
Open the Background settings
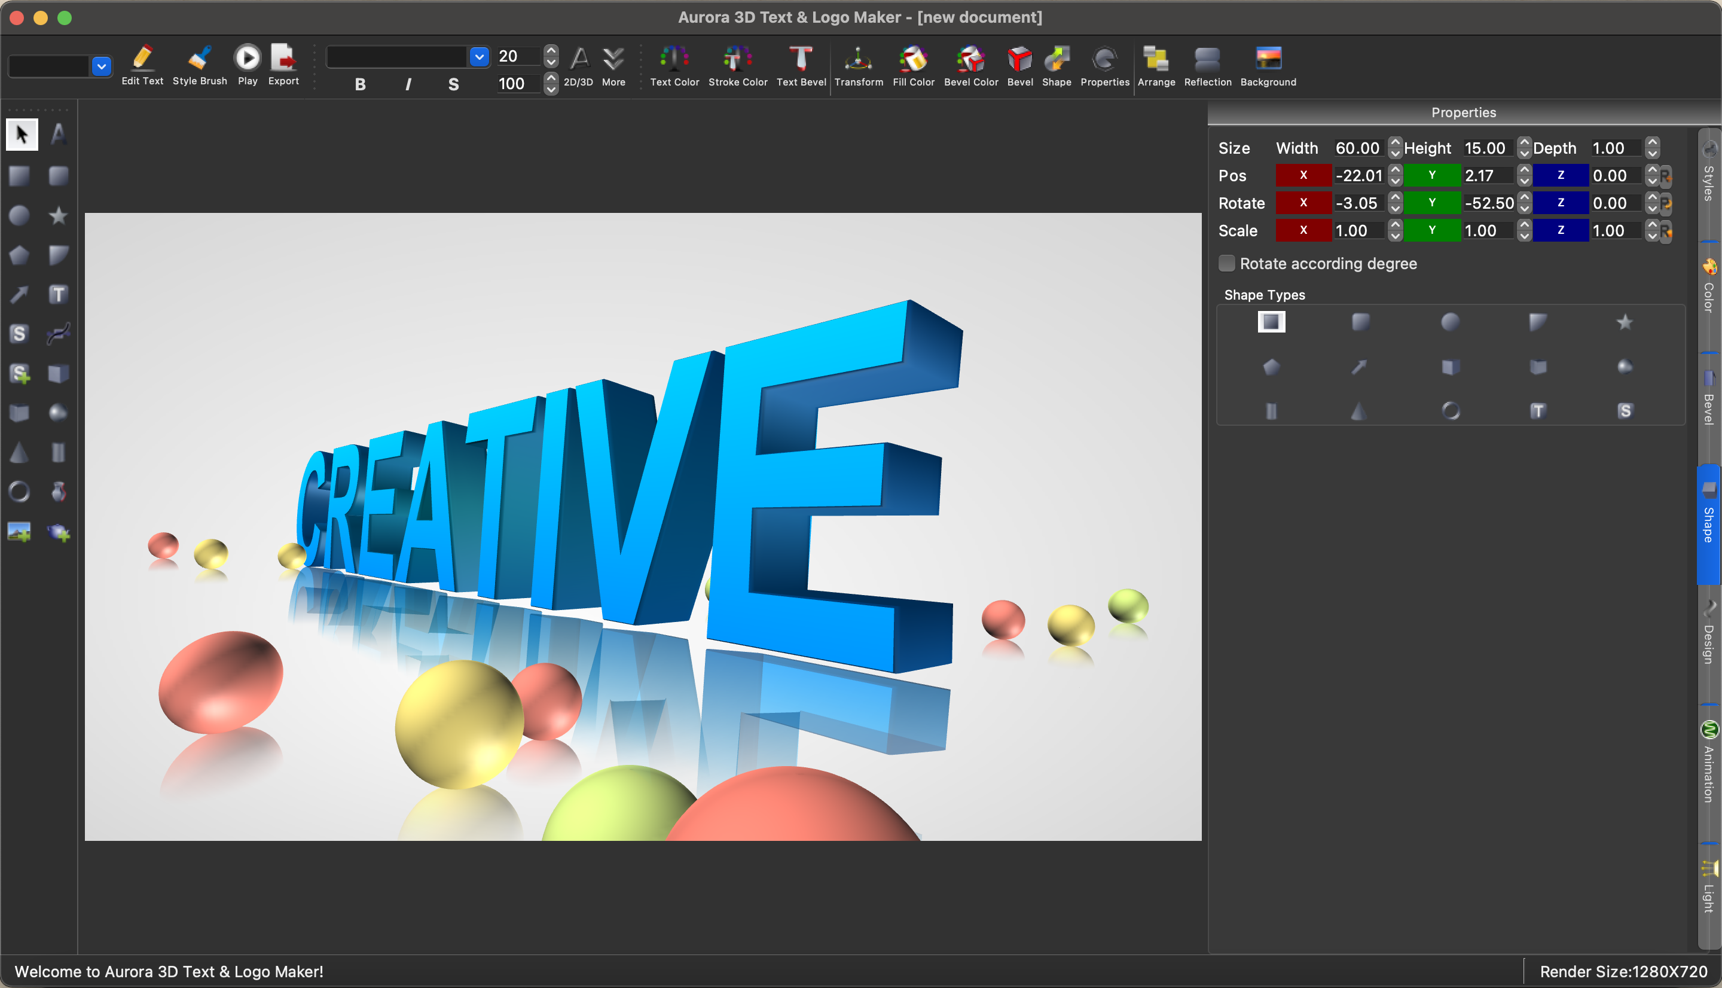point(1268,66)
